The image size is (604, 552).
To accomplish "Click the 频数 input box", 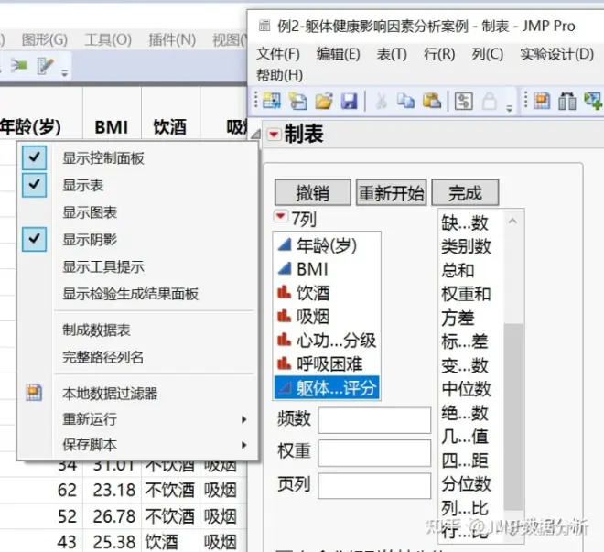I will pyautogui.click(x=374, y=420).
